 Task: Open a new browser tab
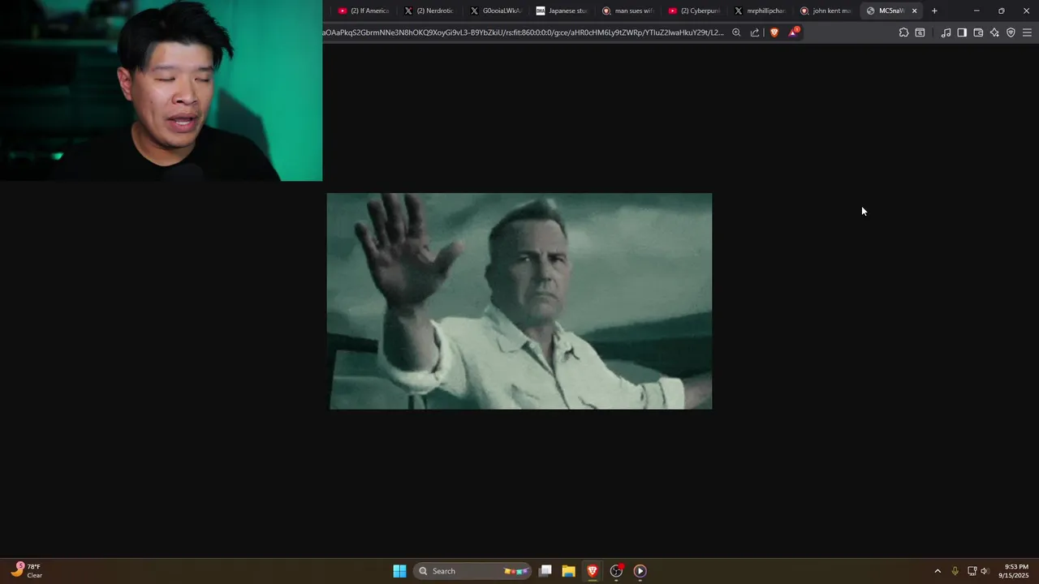click(934, 11)
